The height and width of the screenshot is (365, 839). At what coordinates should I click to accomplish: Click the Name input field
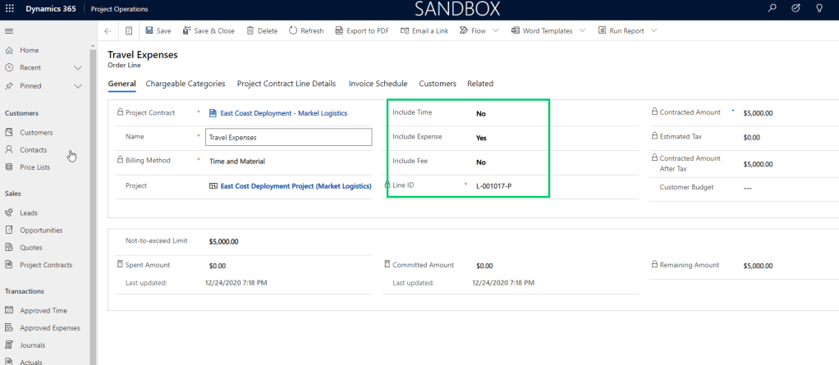[x=288, y=138]
